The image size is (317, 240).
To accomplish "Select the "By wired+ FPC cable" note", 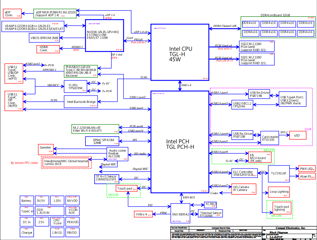I will (x=24, y=163).
